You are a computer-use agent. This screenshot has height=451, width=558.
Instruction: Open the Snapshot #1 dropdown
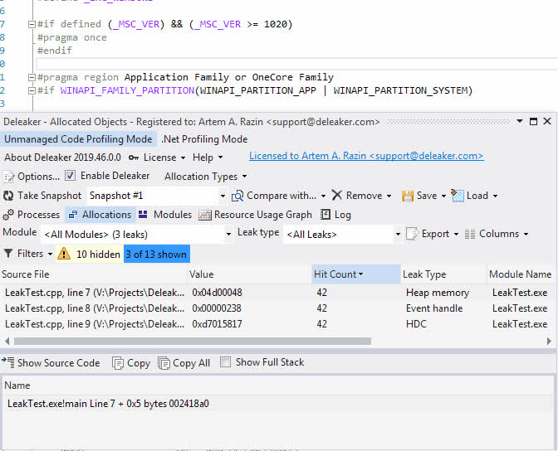click(x=223, y=196)
